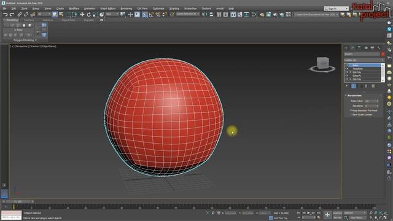The image size is (393, 221).
Task: Toggle Angle Snap
Action: (152, 15)
